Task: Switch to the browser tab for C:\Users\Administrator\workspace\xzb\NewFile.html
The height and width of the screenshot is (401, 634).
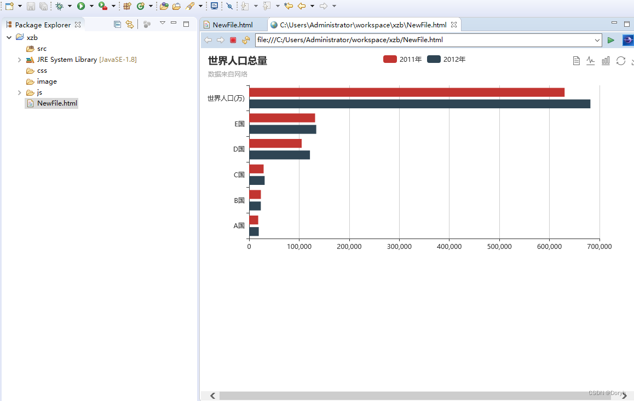Action: [363, 25]
